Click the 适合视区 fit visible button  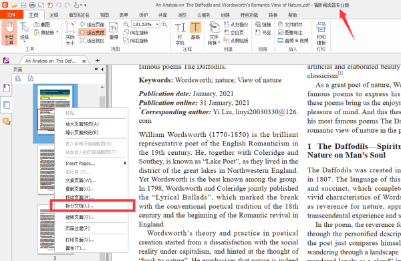[x=92, y=40]
